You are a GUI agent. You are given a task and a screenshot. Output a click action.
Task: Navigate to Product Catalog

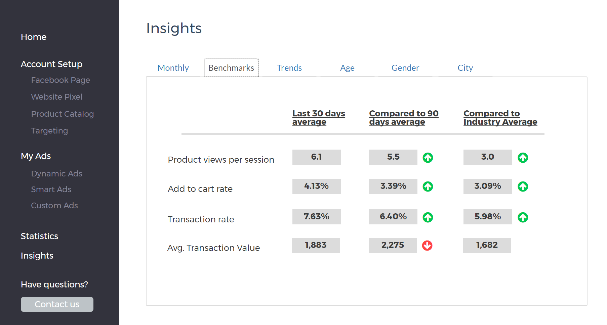coord(62,114)
